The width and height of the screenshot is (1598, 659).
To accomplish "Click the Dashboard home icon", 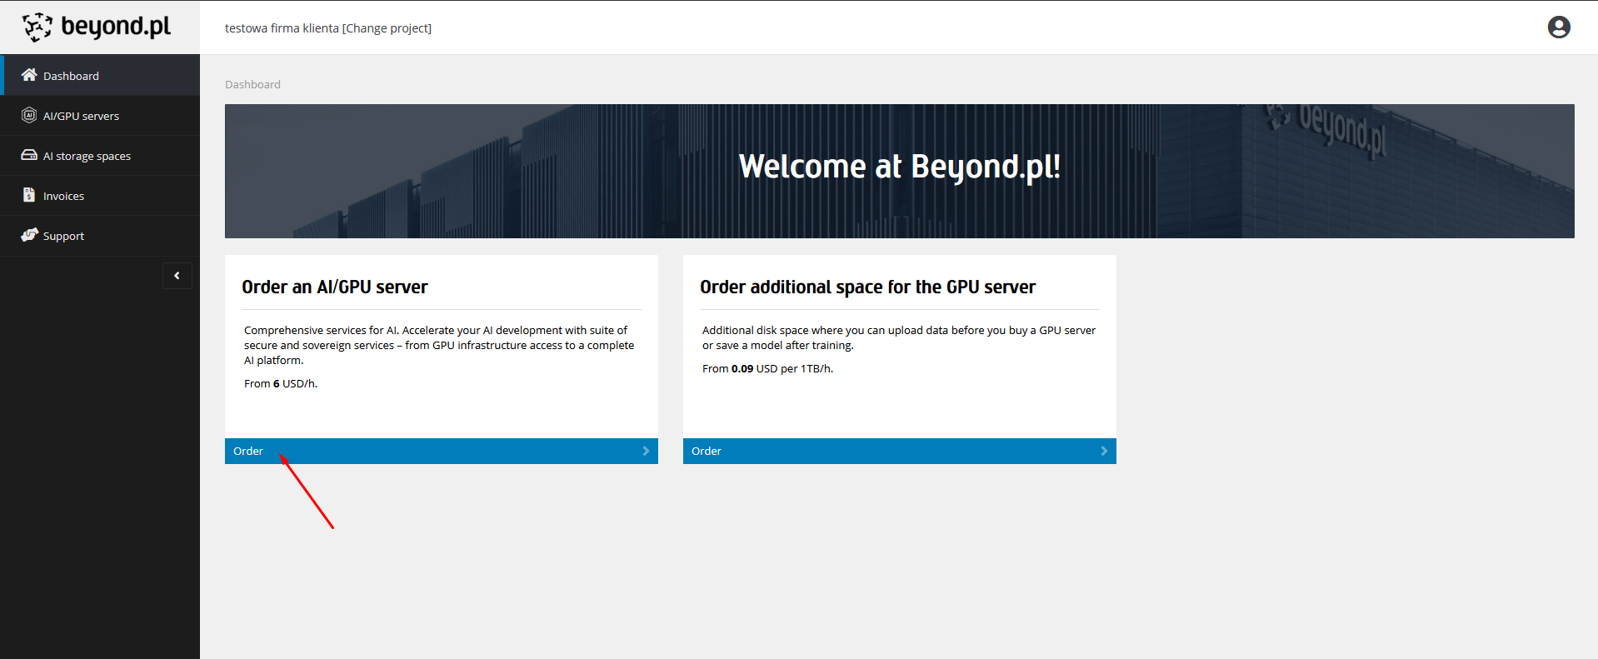I will point(29,75).
